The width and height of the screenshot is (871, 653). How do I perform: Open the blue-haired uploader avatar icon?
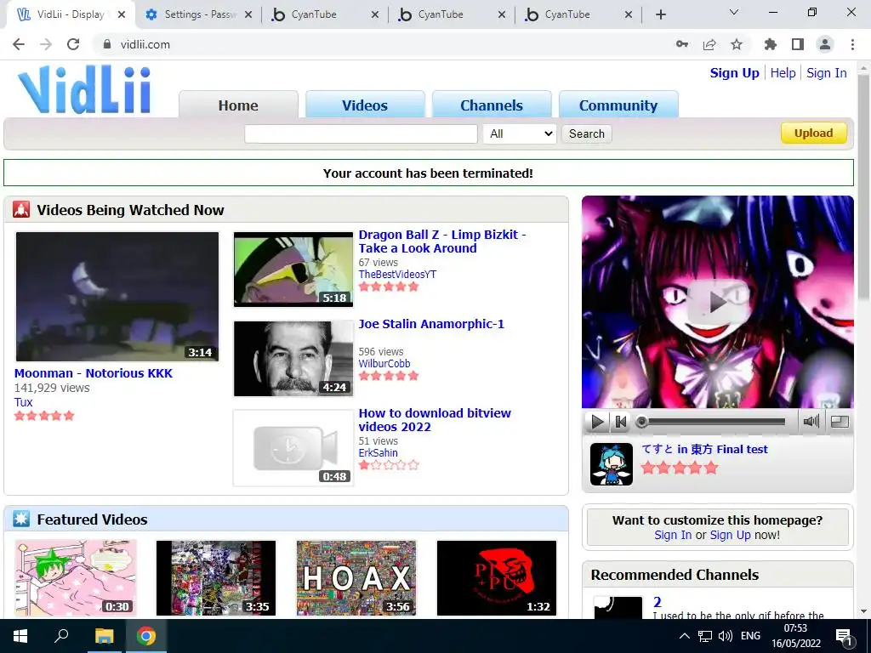tap(611, 464)
